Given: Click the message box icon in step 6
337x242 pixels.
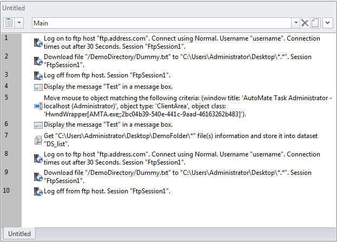Looking at the screenshot, I should pos(38,125).
